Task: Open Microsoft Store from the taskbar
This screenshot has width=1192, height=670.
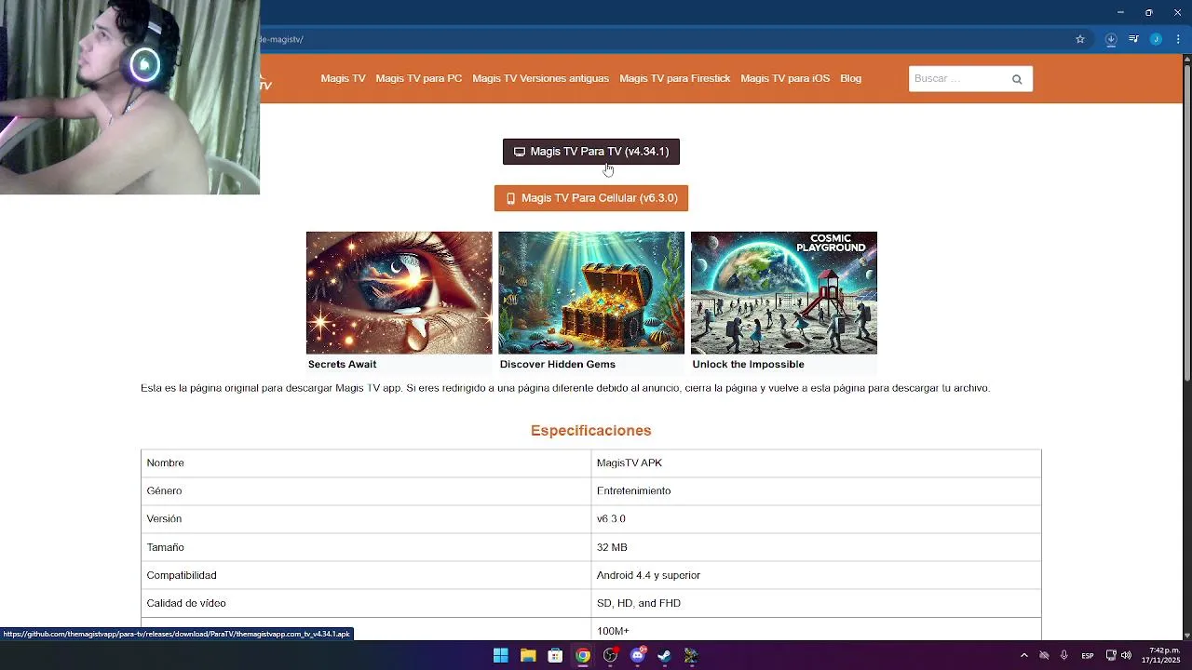Action: (x=555, y=655)
